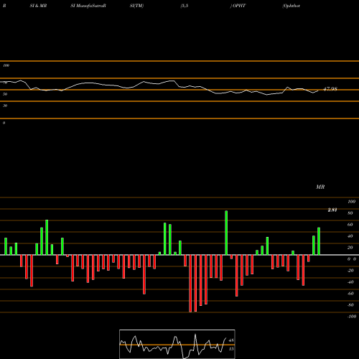Click the 'MR' panel label
The width and height of the screenshot is (359, 359).
click(x=320, y=187)
